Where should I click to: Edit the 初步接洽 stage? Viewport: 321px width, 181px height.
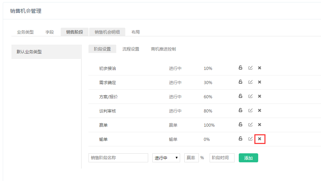pos(250,68)
